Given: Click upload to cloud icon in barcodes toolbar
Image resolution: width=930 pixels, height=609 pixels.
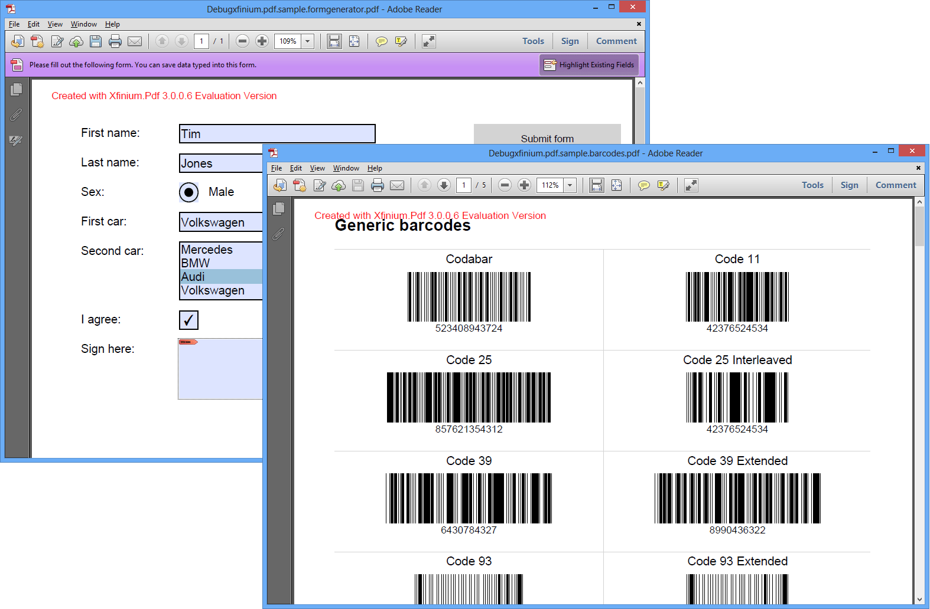Looking at the screenshot, I should click(339, 185).
